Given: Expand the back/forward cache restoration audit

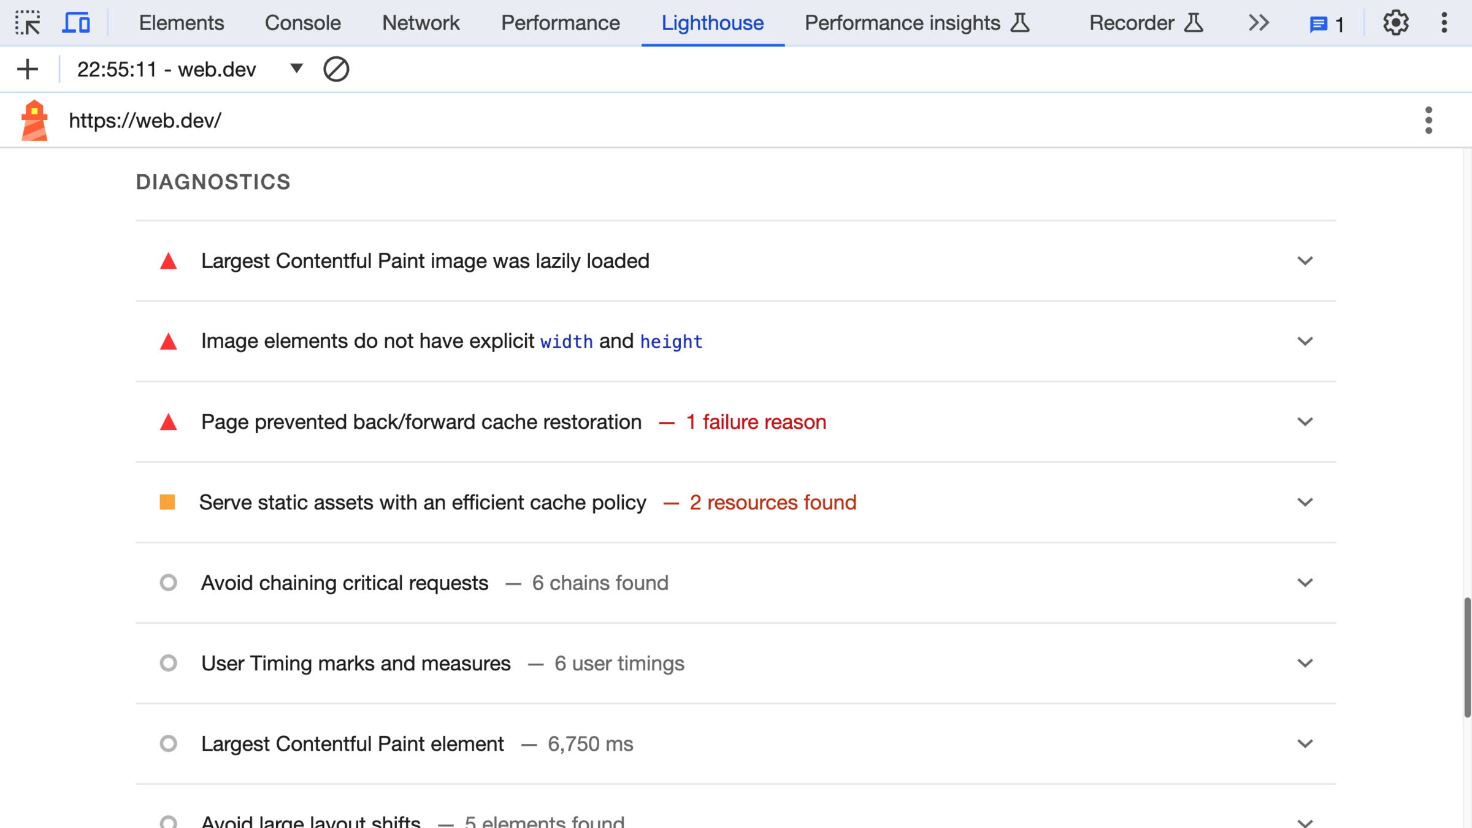Looking at the screenshot, I should click(x=1305, y=422).
